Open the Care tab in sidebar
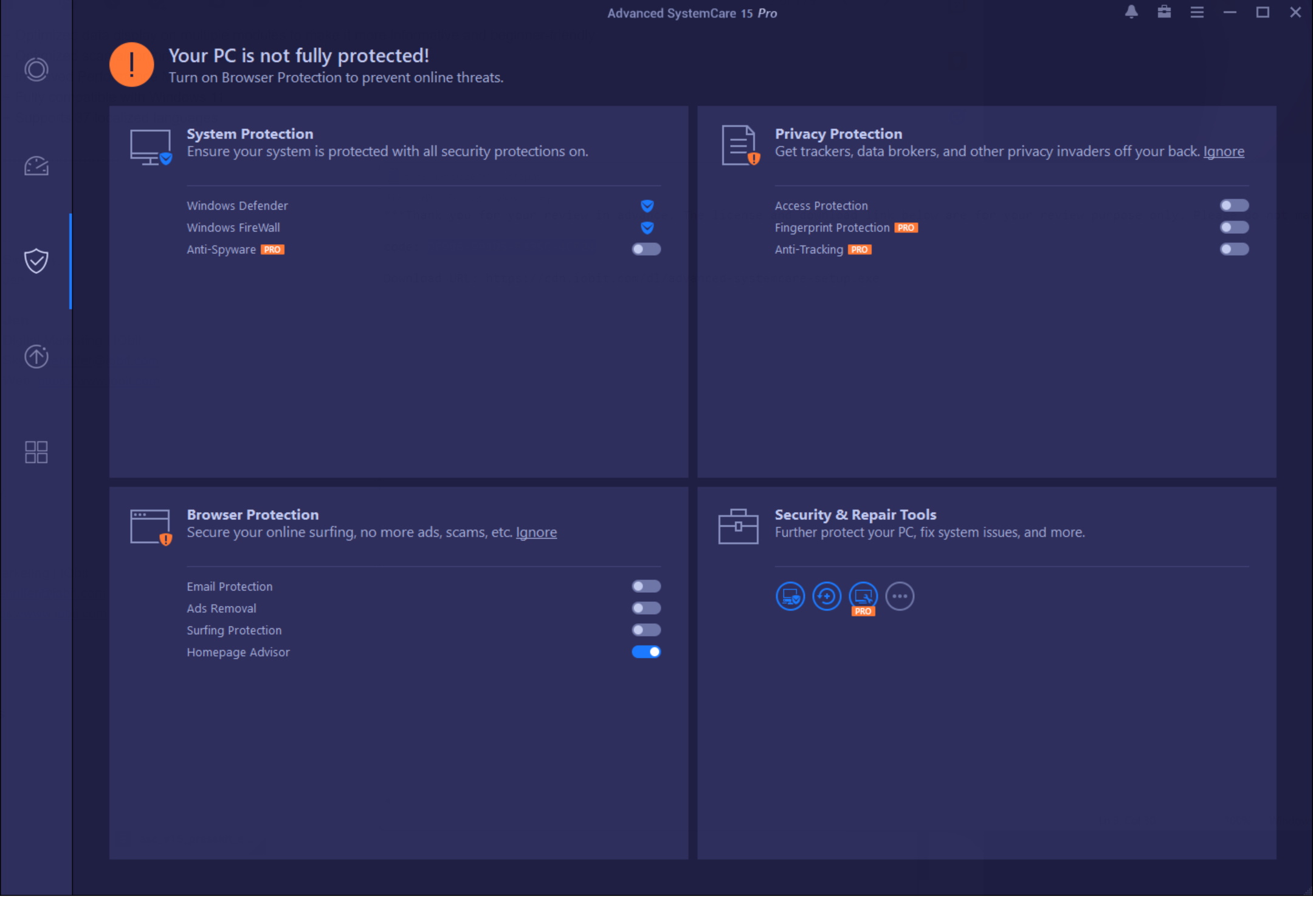 point(36,69)
